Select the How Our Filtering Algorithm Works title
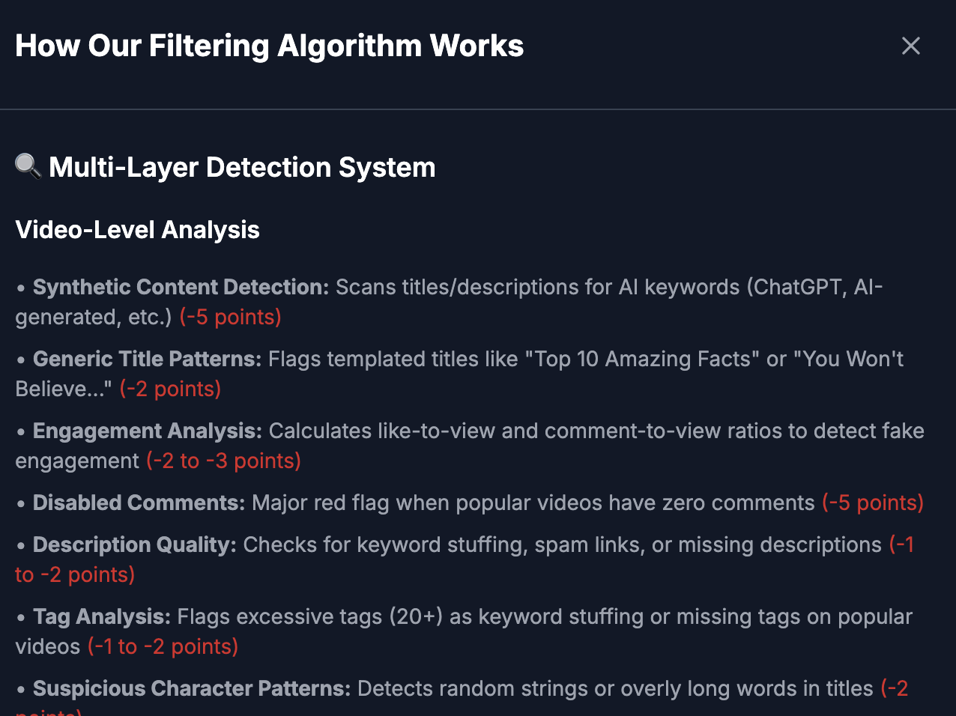The width and height of the screenshot is (956, 716). coord(269,46)
